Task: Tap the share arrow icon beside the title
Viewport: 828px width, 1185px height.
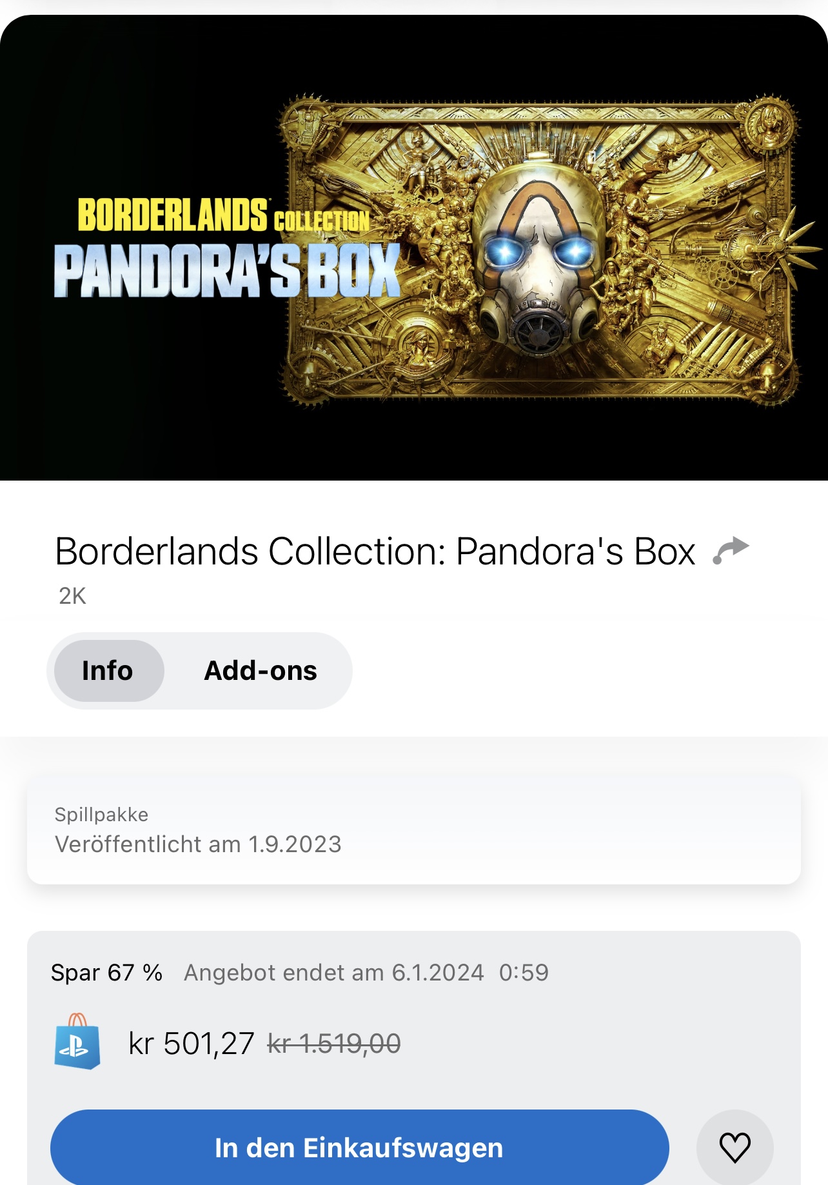Action: click(731, 551)
